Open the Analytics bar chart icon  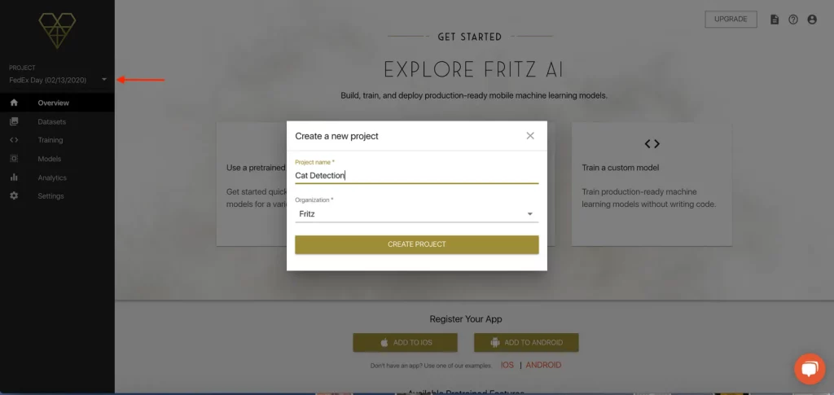[x=14, y=177]
